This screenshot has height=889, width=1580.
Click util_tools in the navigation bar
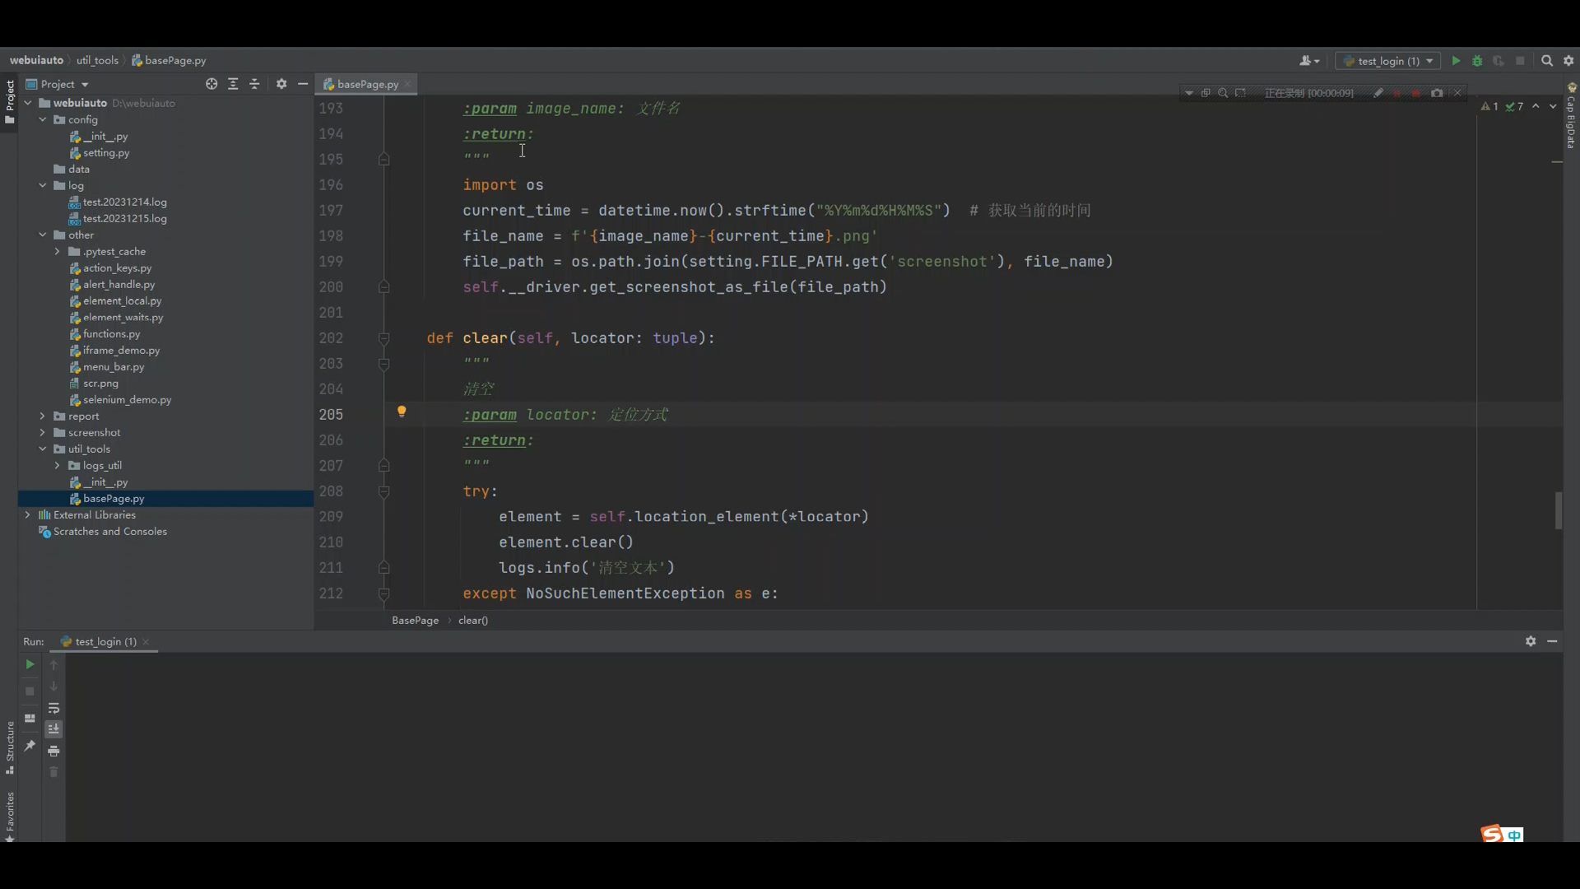coord(97,60)
